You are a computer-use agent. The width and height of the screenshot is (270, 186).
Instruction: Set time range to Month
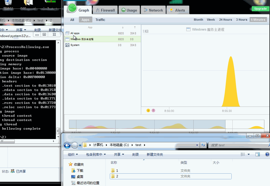pyautogui.click(x=198, y=20)
